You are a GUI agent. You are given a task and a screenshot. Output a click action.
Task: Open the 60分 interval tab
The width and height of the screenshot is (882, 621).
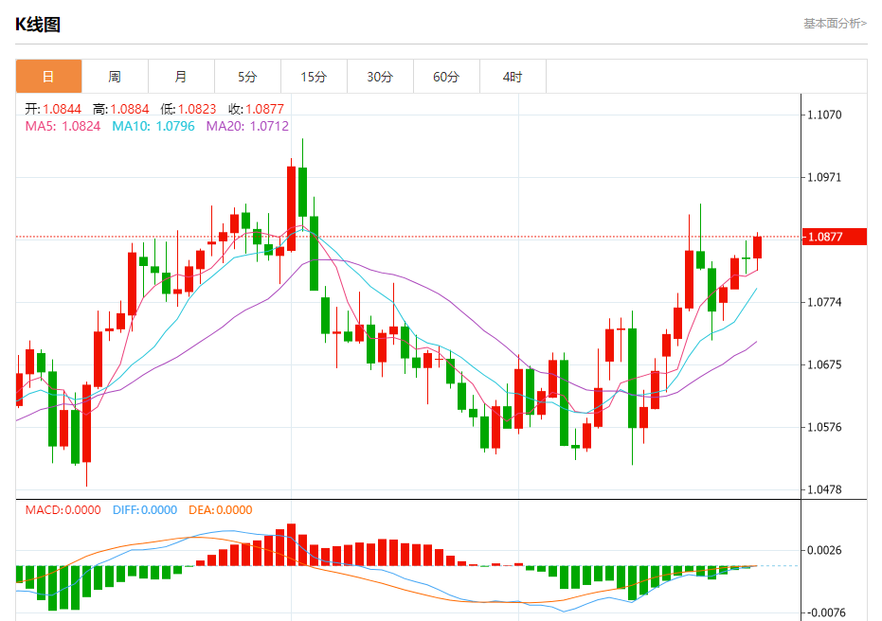pyautogui.click(x=446, y=77)
